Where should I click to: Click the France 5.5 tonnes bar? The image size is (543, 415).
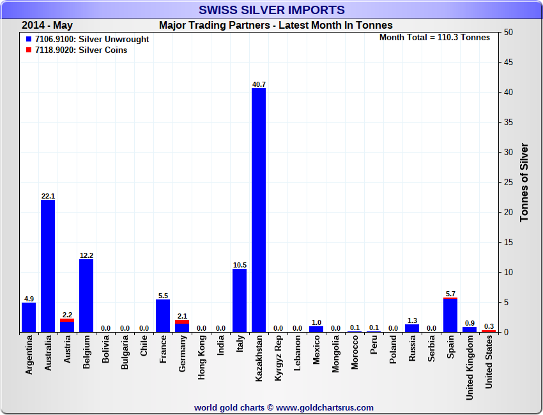click(x=163, y=315)
